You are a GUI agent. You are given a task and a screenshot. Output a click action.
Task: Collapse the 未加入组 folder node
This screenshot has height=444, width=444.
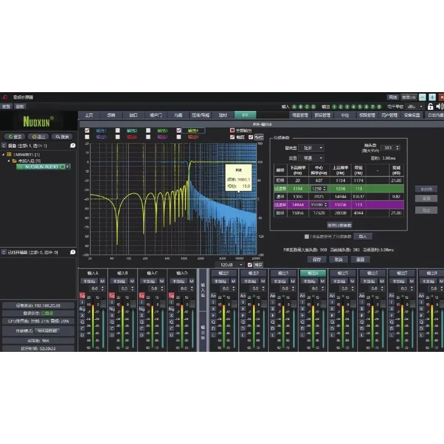click(8, 160)
